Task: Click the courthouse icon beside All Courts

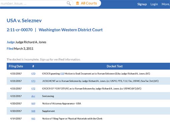Action: pos(77,3)
